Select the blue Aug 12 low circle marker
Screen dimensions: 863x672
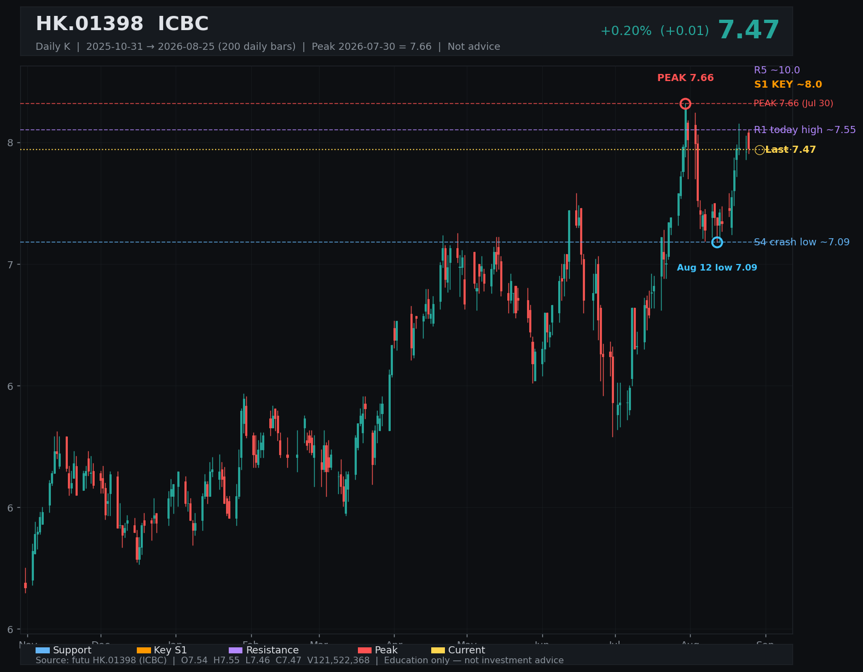(x=717, y=242)
